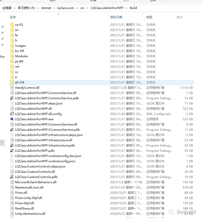The height and width of the screenshot is (220, 202).
Task: Select the Modules folder icon
Action: [12, 56]
